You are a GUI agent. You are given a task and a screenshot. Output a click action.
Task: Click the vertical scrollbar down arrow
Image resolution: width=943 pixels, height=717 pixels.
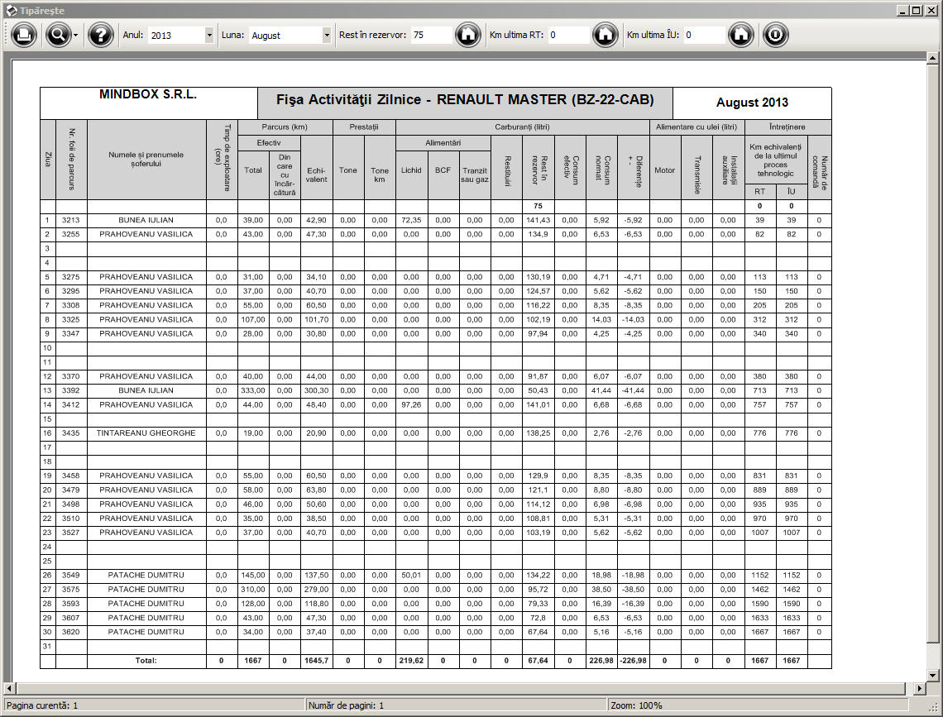tap(932, 676)
